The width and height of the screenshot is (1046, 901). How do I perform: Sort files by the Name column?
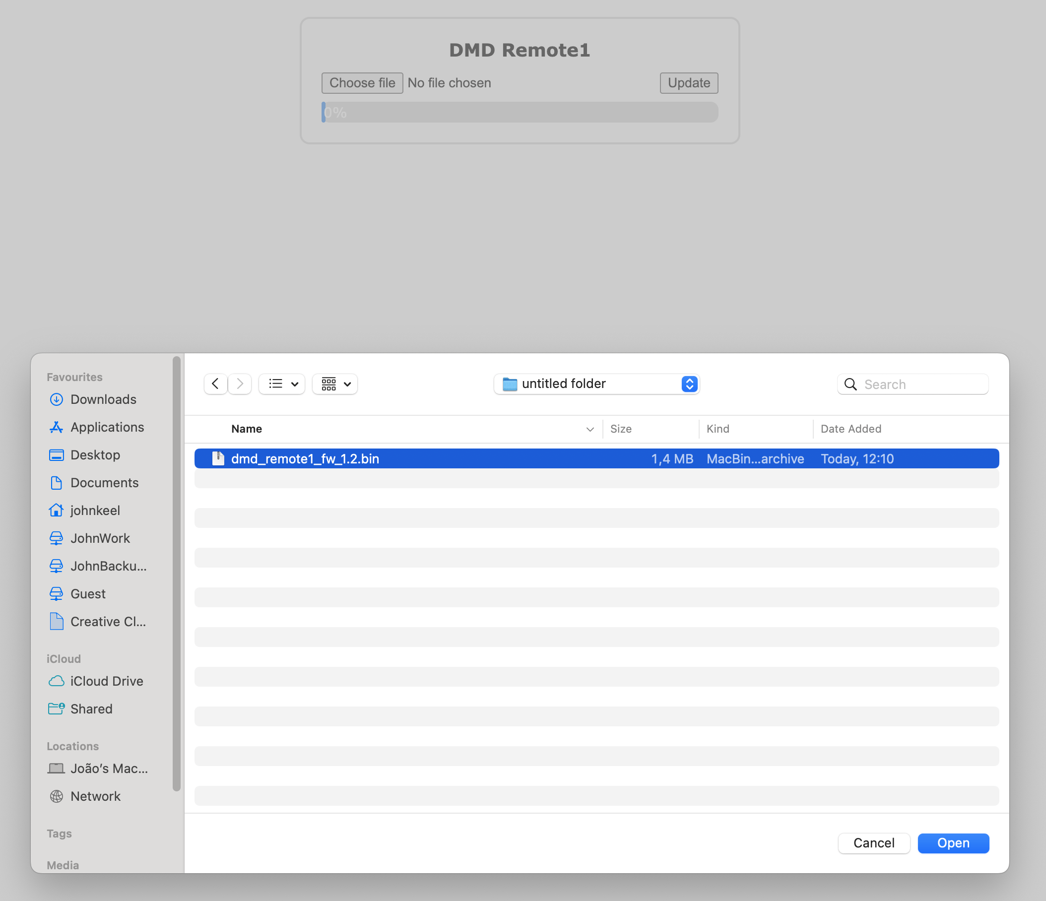[246, 429]
